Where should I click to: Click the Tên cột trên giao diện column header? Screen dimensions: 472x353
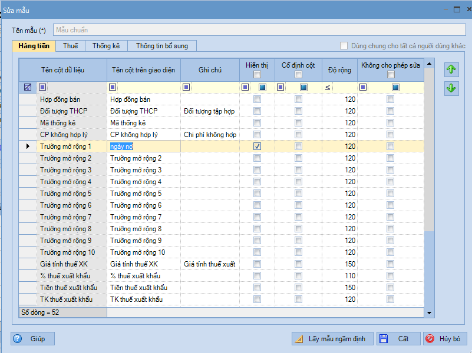pos(144,70)
